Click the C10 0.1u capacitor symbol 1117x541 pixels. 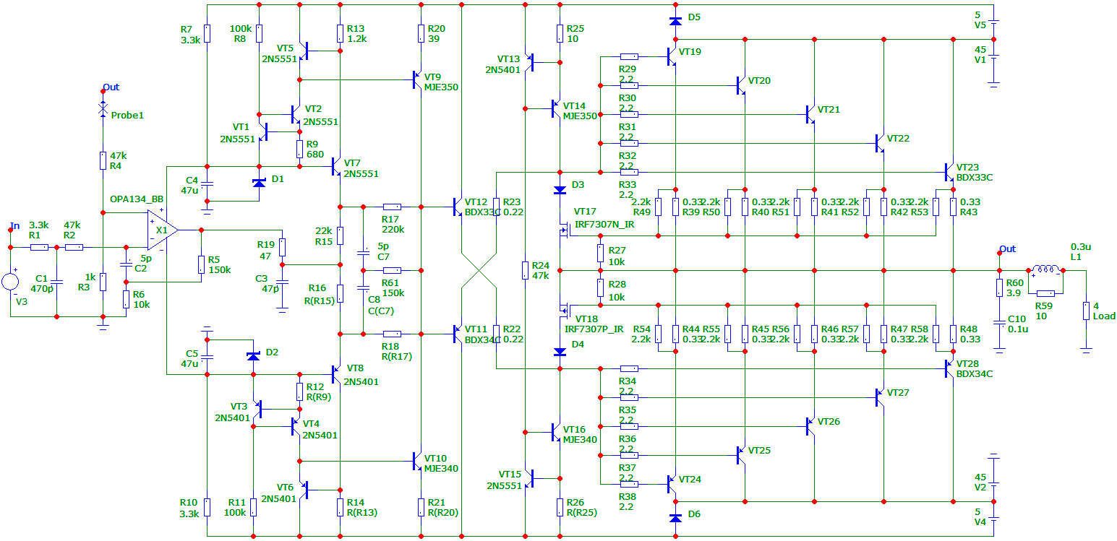click(999, 322)
